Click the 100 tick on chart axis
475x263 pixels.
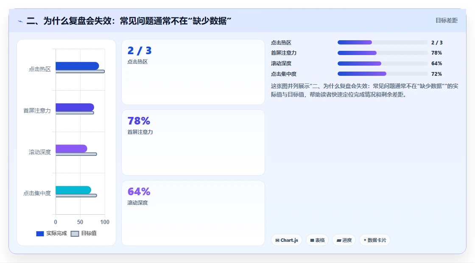point(105,222)
